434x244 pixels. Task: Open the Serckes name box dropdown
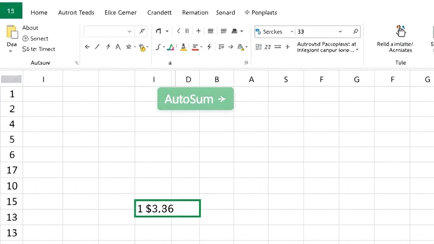click(291, 31)
